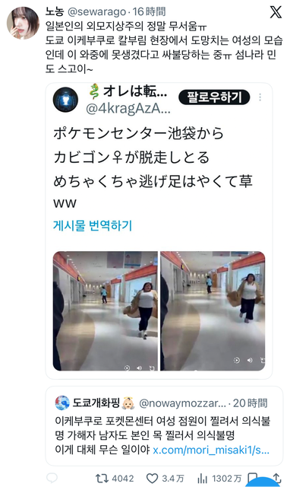Like the tweet with 3.4万 likes
The height and width of the screenshot is (487, 290).
coord(152,479)
